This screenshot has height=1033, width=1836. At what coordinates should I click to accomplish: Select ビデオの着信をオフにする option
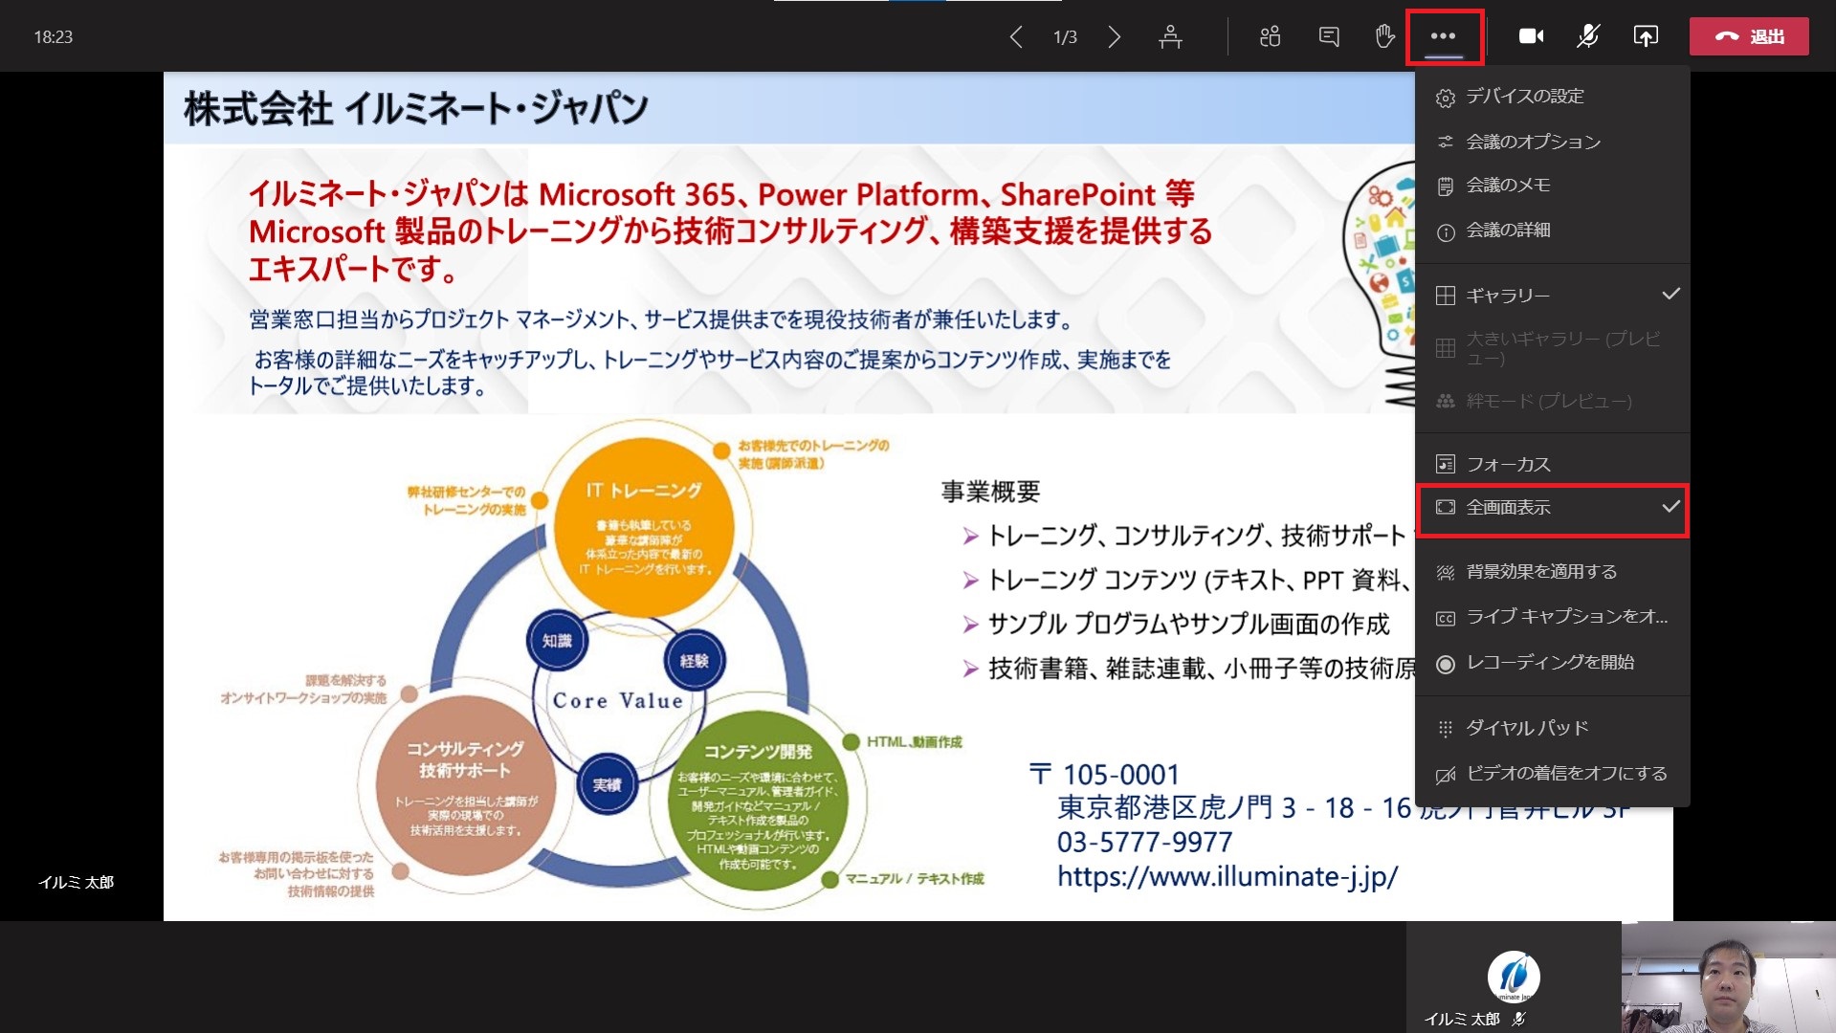(x=1552, y=773)
